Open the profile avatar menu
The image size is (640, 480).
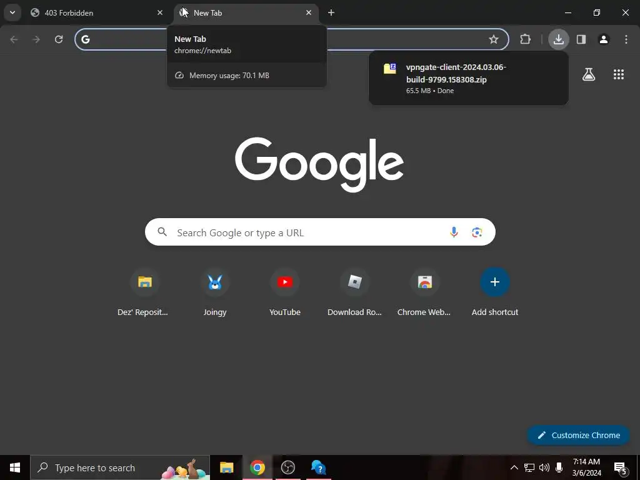click(x=604, y=39)
